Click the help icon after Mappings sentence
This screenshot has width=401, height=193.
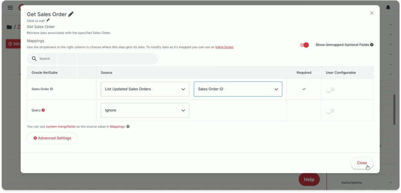point(128,126)
